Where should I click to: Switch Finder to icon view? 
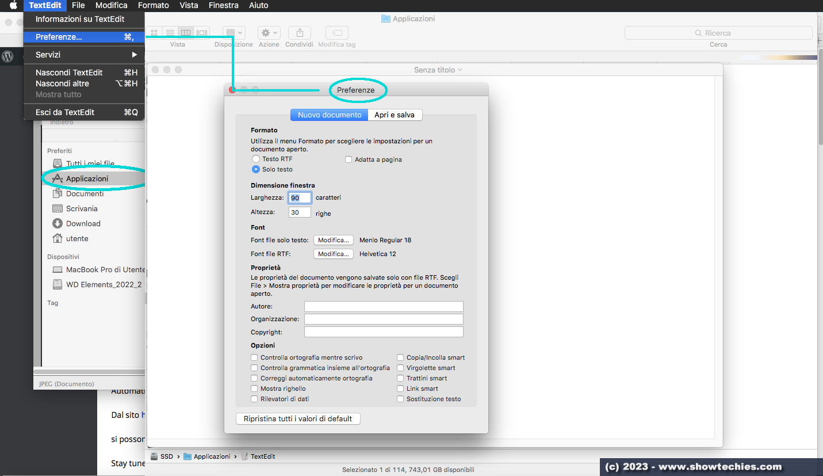tap(155, 33)
